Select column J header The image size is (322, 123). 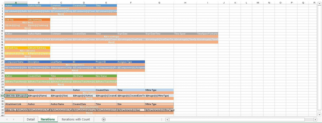[x=224, y=3]
